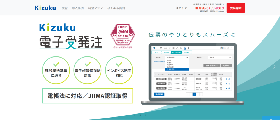Go to 導入事例 page
The width and height of the screenshot is (280, 120).
tap(78, 8)
